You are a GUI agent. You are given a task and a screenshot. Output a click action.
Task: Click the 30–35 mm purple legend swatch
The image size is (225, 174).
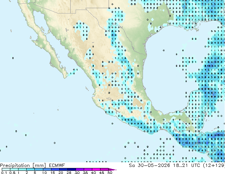[x=79, y=169]
